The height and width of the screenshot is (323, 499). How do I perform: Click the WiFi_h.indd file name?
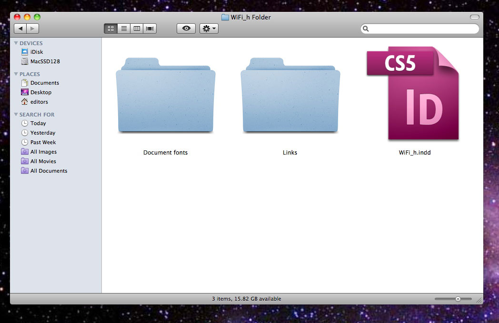click(x=415, y=153)
